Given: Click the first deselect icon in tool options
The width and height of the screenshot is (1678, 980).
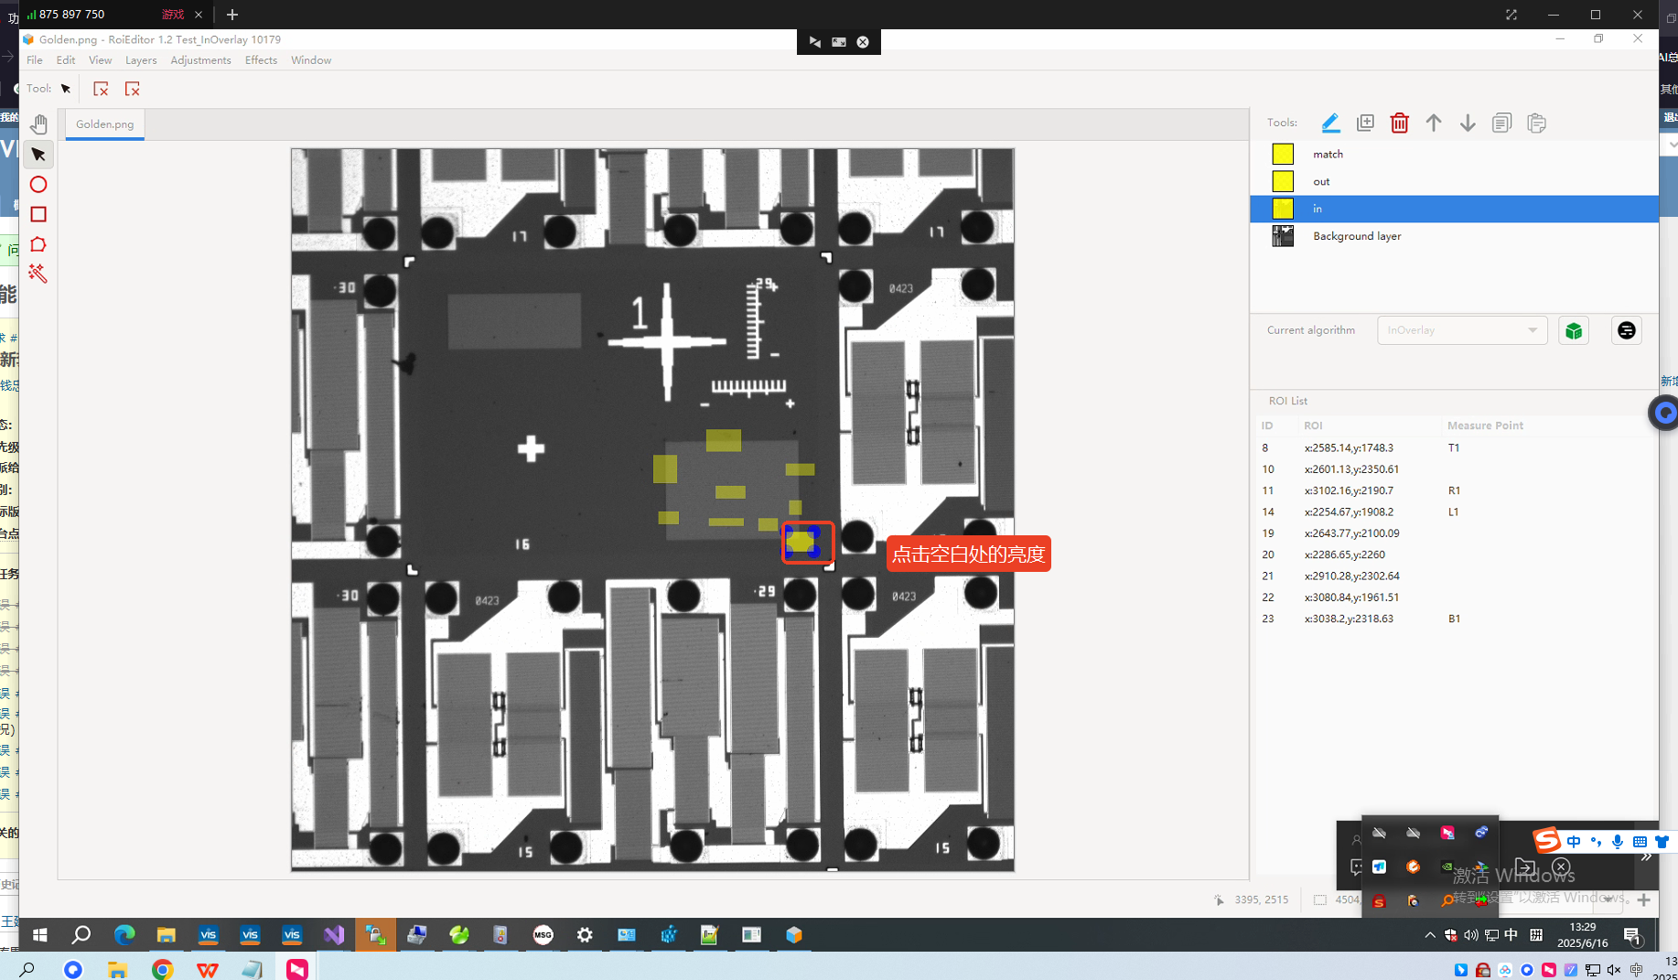Looking at the screenshot, I should 101,89.
